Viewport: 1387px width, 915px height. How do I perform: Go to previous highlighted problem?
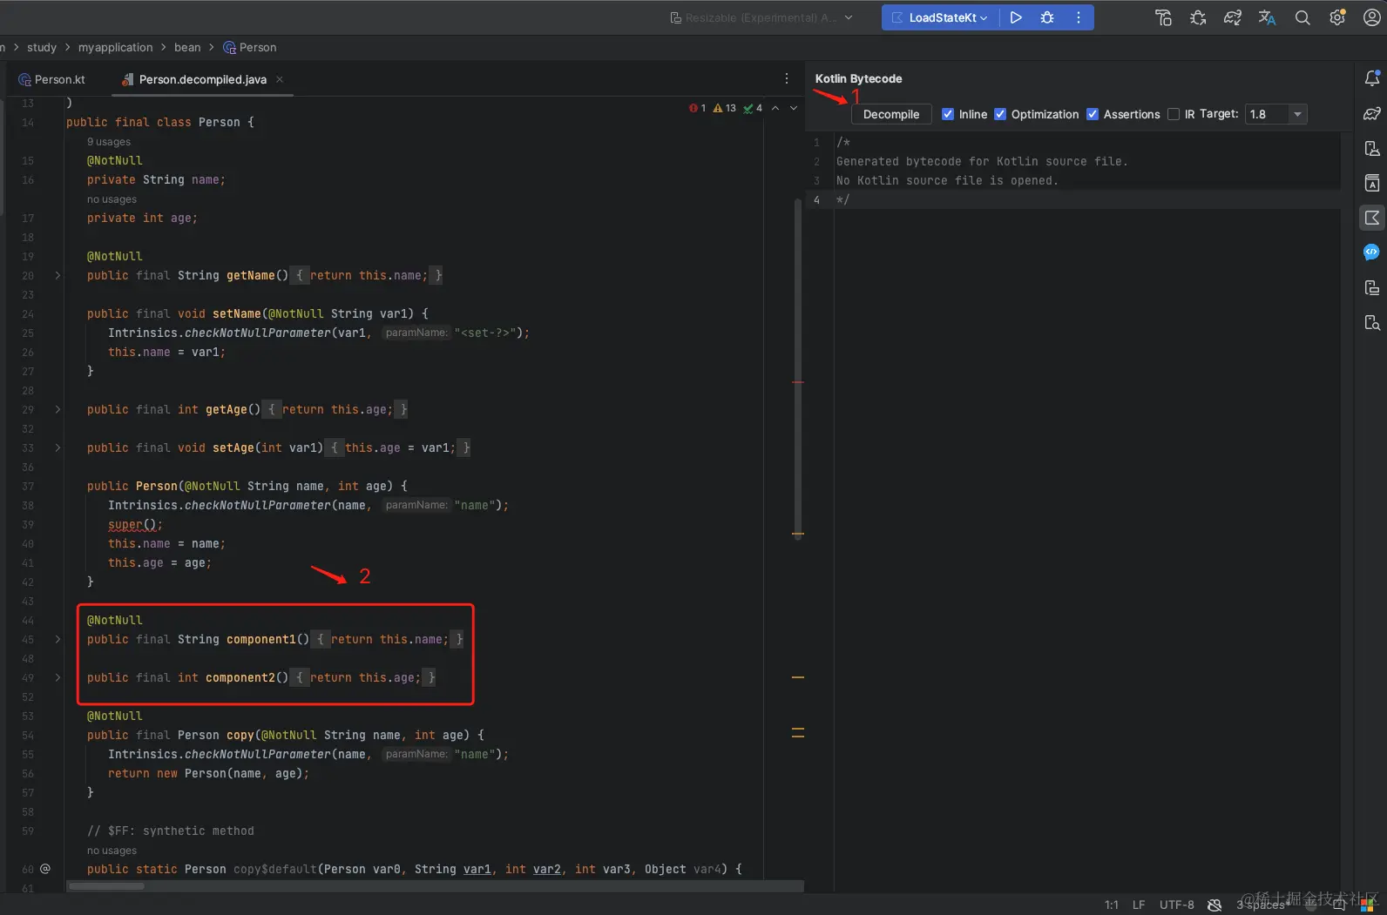[x=775, y=108]
